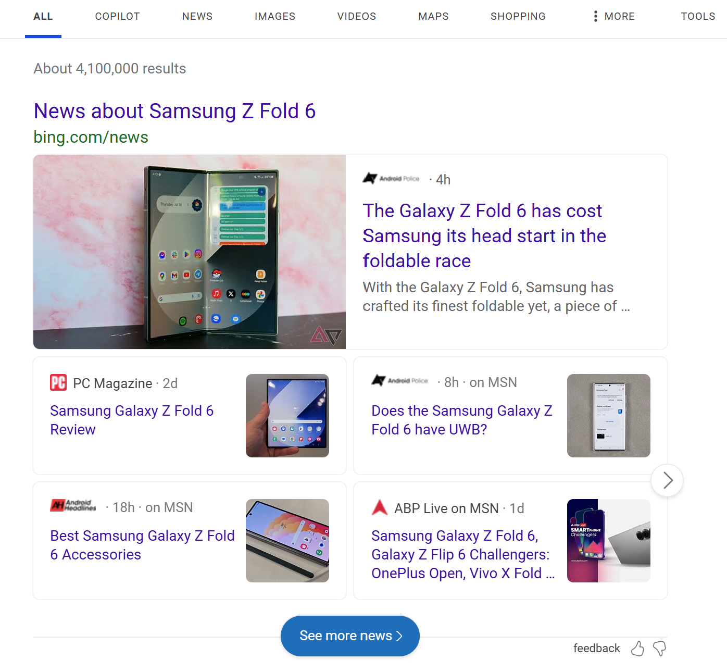Click the See more news button

350,636
